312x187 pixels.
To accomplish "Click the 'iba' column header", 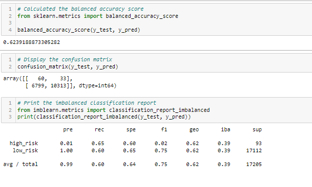I will point(225,130).
